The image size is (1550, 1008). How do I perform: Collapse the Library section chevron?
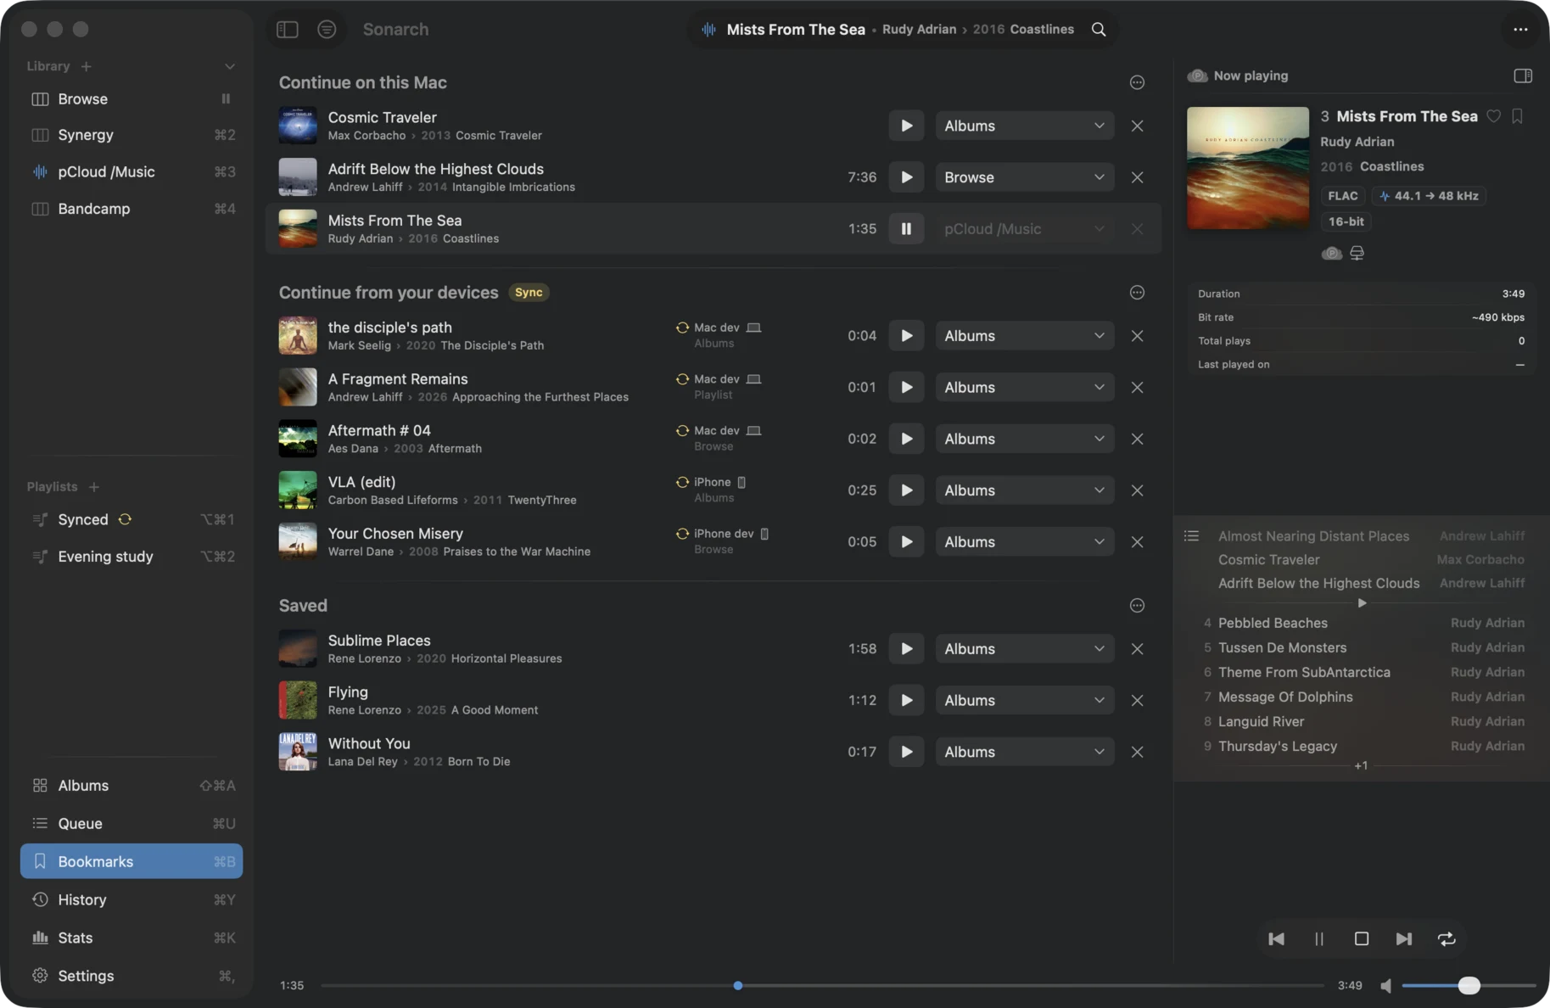point(230,66)
